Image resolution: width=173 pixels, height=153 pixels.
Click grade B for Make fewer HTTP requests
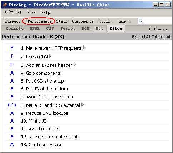coord(12,48)
